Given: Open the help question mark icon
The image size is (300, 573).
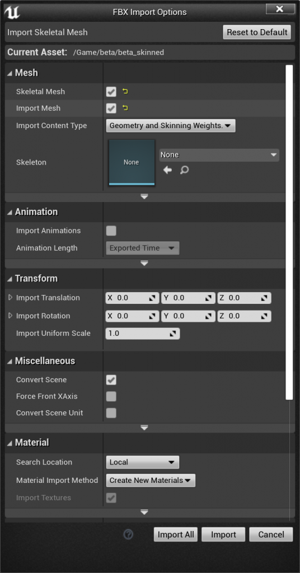Looking at the screenshot, I should (x=128, y=534).
